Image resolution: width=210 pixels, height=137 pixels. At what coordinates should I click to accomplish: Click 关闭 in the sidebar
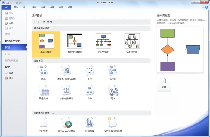point(9,28)
